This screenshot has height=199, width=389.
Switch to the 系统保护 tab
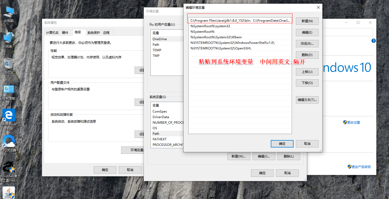pyautogui.click(x=94, y=33)
